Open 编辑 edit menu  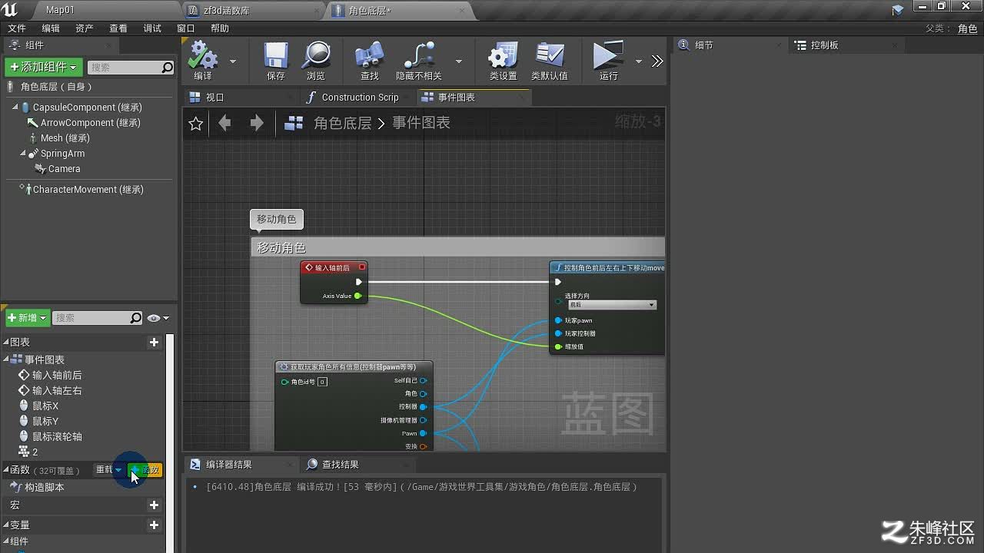[x=51, y=28]
